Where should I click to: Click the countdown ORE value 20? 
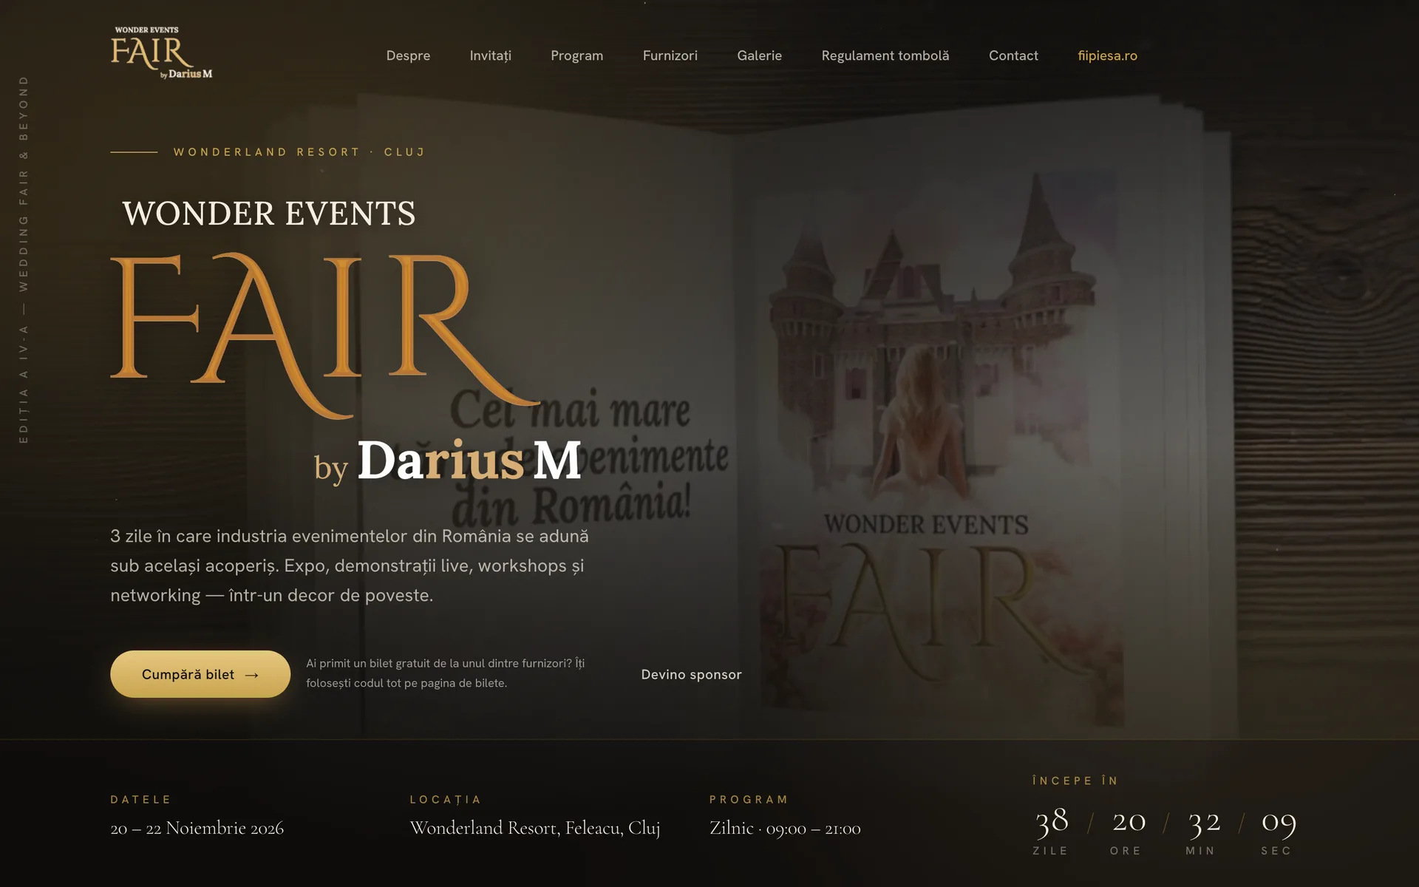[1129, 821]
